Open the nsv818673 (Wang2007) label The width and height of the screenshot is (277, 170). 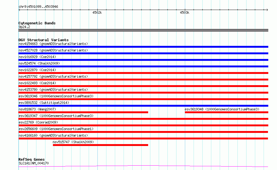(x=37, y=109)
